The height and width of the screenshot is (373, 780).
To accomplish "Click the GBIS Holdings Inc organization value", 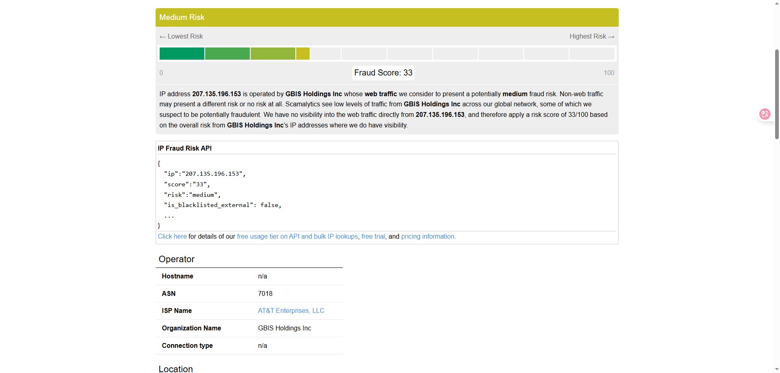I will [284, 328].
